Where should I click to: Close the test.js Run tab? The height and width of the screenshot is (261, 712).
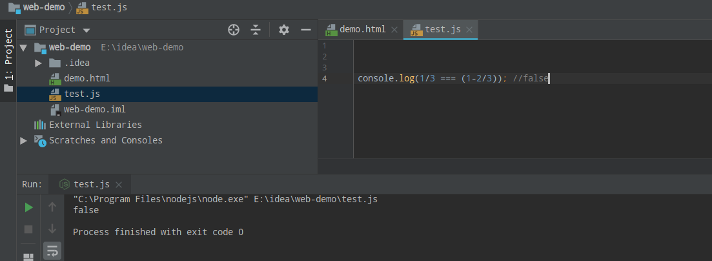(119, 185)
